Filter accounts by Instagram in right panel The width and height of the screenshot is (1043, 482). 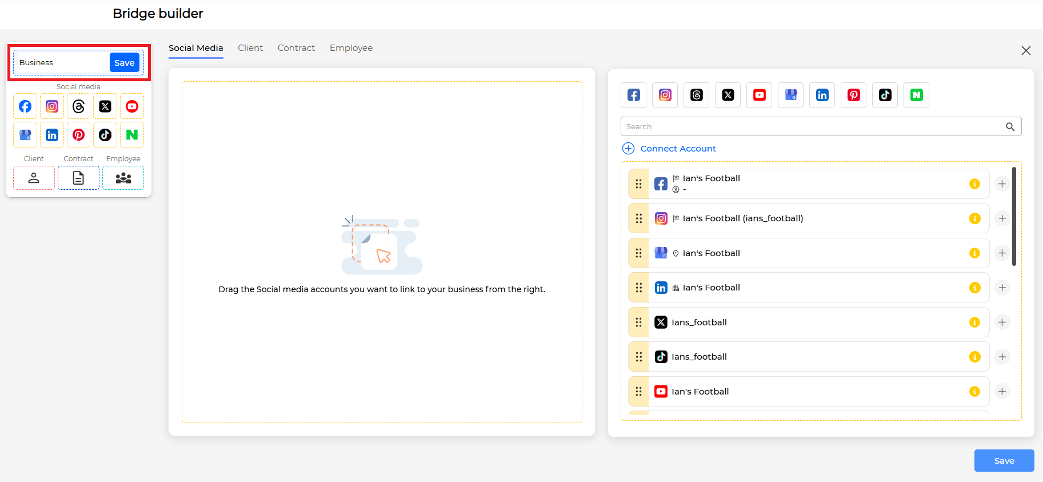point(665,95)
